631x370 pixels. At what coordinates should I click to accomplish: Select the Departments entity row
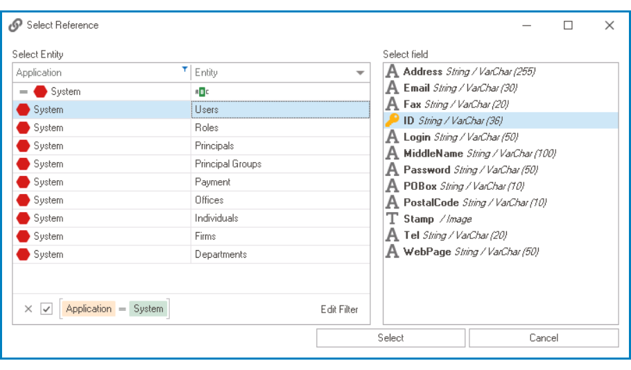pos(221,254)
